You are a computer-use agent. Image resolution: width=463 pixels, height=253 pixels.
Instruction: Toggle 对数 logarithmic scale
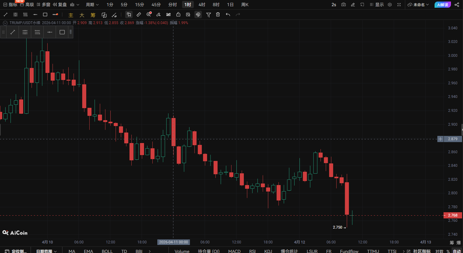tap(439, 251)
